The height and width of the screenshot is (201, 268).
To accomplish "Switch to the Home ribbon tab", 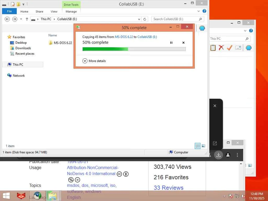I will pyautogui.click(x=24, y=12).
